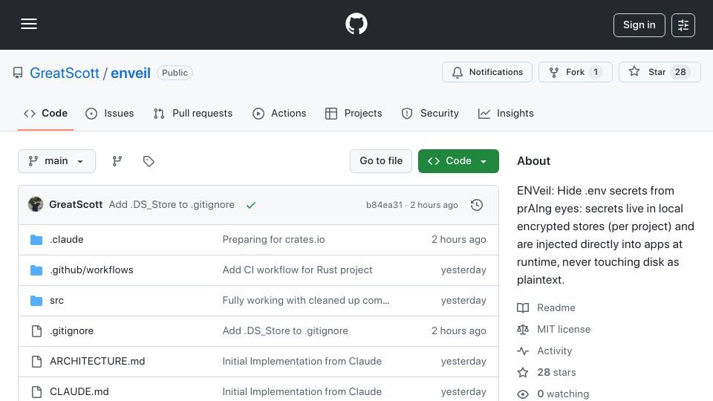Expand the main branch selector dropdown
Viewport: 713px width, 401px height.
click(x=57, y=161)
